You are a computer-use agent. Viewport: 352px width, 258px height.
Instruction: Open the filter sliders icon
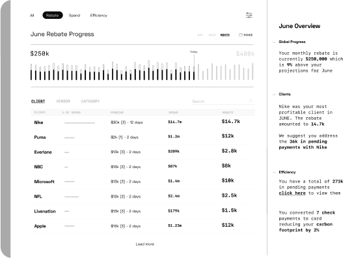pos(249,15)
